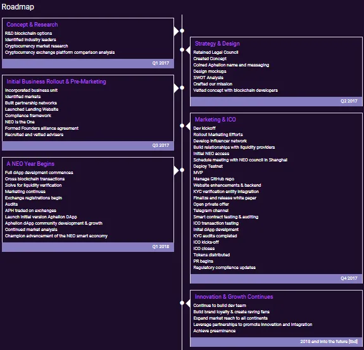Viewport: 364px width, 350px height.
Task: Click 'Cryptocurrency exchange platform comparison analysis' item
Action: [60, 53]
